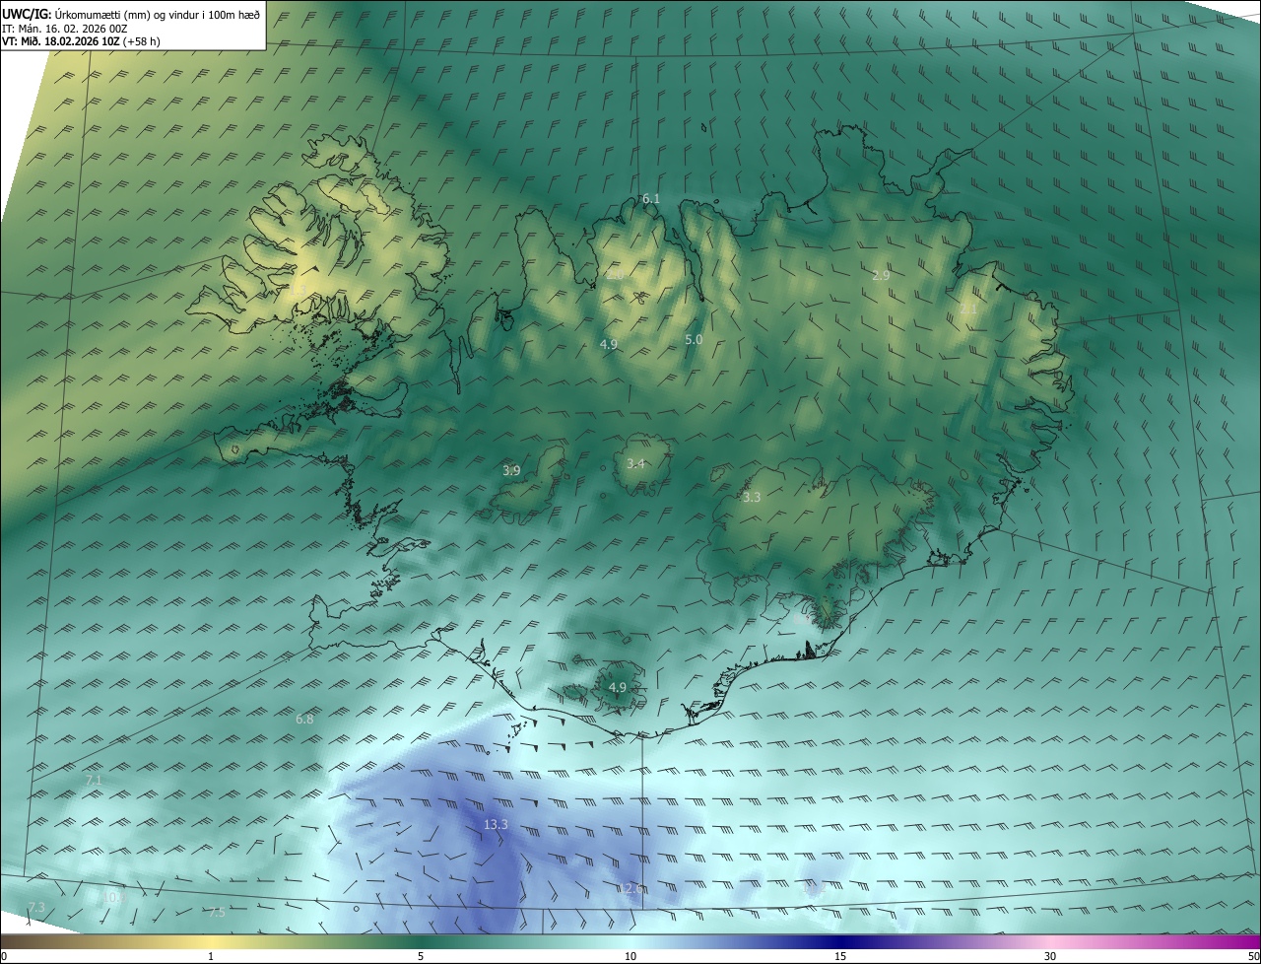Click the 7.5 value above the colorbar

pyautogui.click(x=217, y=913)
